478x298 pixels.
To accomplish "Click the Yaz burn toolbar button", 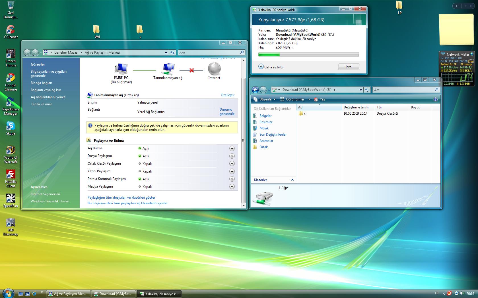I will coord(319,99).
